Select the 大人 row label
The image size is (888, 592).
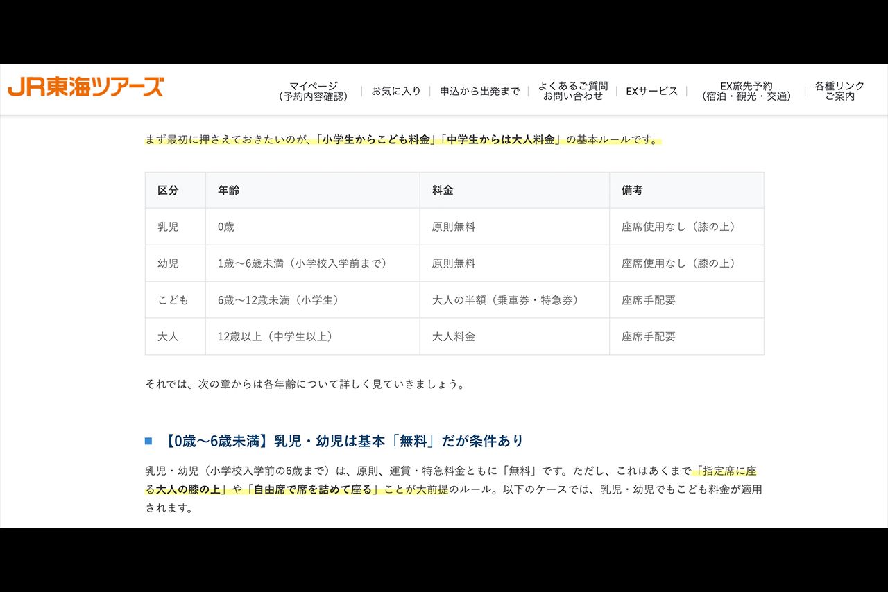click(168, 337)
